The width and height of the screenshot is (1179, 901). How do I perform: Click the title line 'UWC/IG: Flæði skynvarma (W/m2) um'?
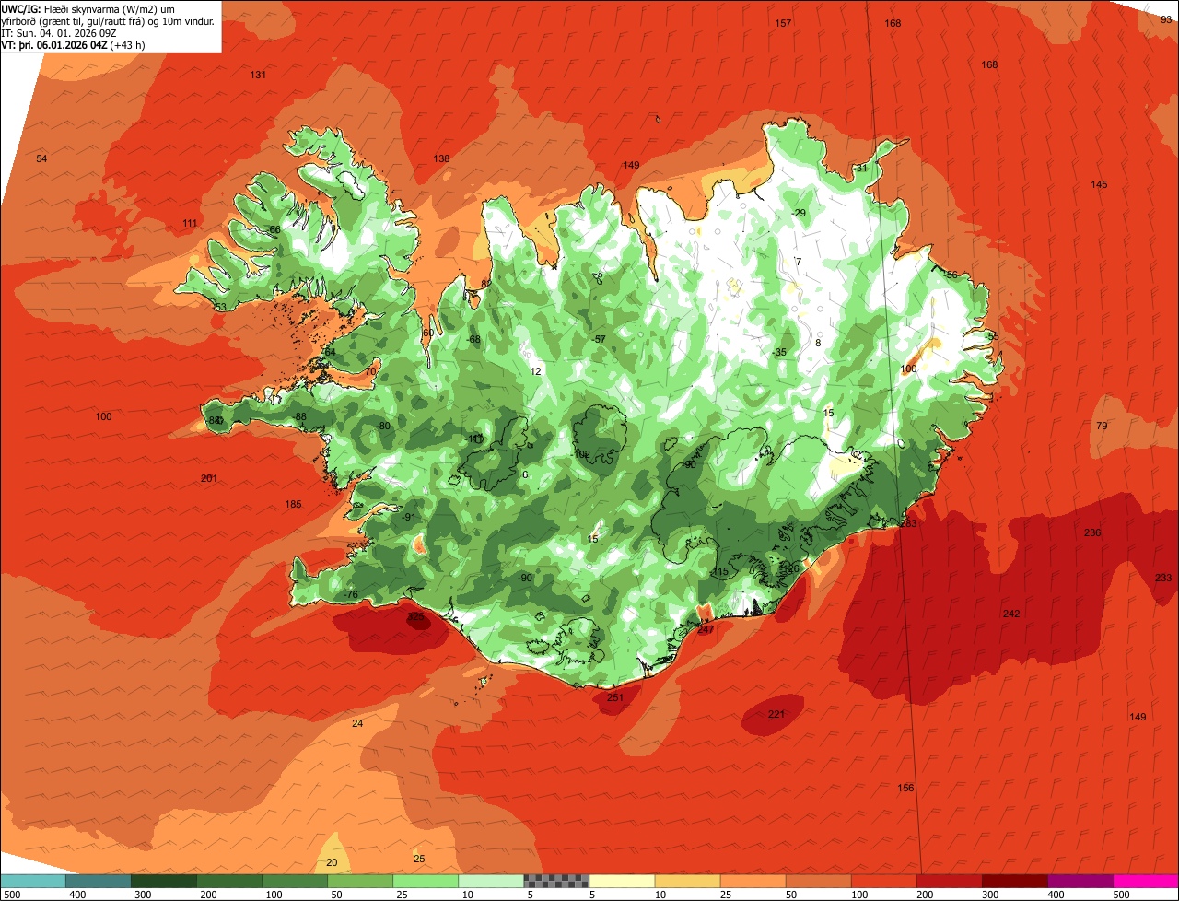coord(89,8)
